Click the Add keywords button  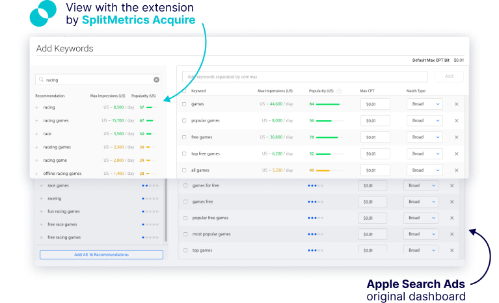click(449, 76)
